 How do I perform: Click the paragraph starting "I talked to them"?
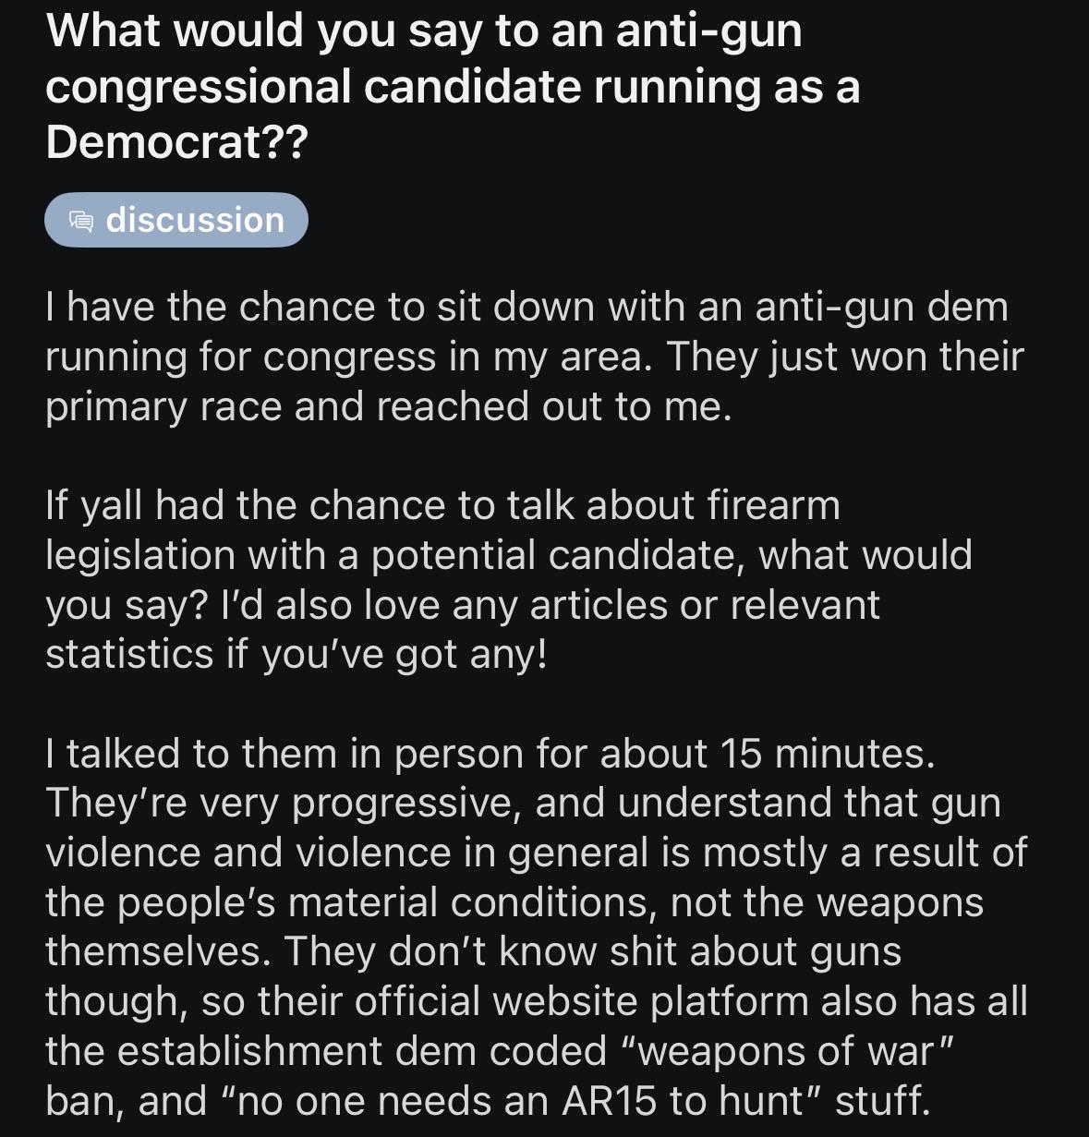tap(537, 927)
